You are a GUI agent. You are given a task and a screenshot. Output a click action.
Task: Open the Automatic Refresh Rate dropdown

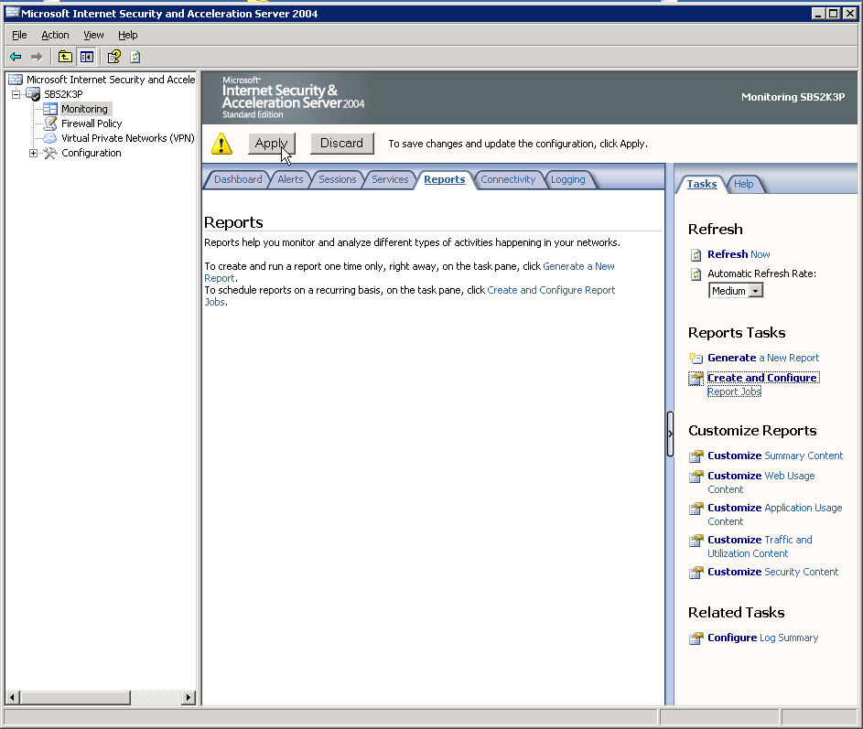tap(756, 291)
